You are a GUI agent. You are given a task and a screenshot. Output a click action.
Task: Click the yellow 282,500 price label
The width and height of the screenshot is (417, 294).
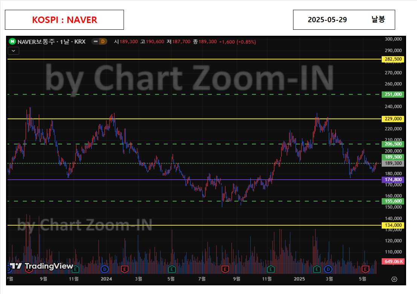393,59
